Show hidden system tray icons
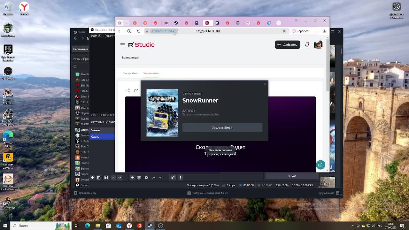409x230 pixels. 353,226
